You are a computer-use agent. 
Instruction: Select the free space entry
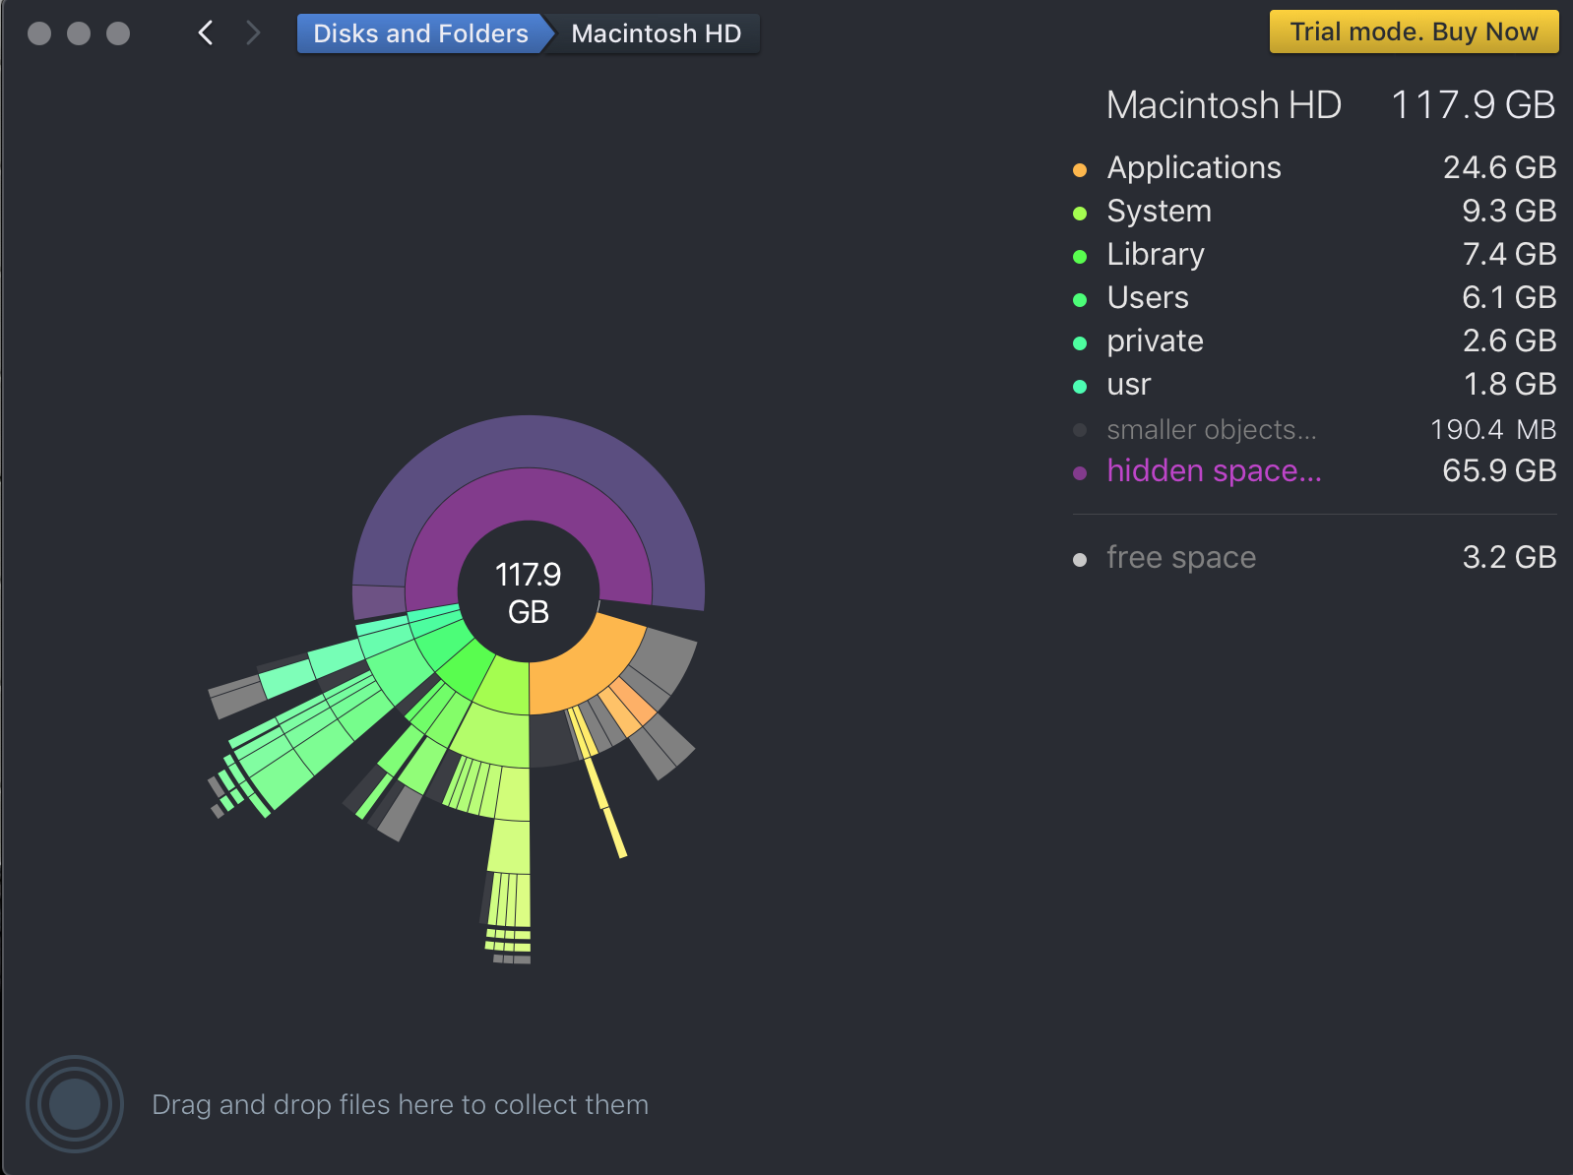pos(1314,557)
